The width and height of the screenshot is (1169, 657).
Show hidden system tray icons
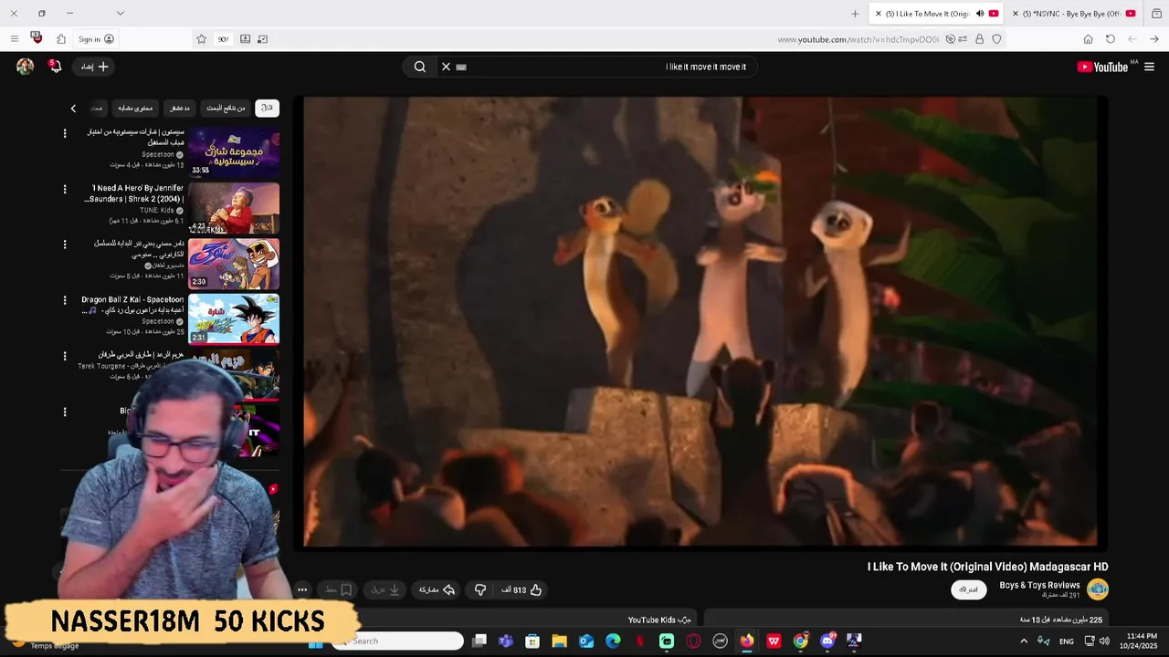(1024, 641)
